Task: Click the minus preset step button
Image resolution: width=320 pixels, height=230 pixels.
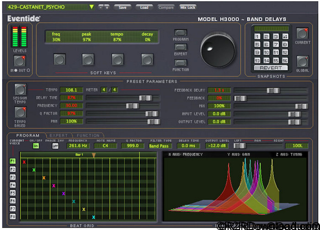Action: click(x=101, y=7)
